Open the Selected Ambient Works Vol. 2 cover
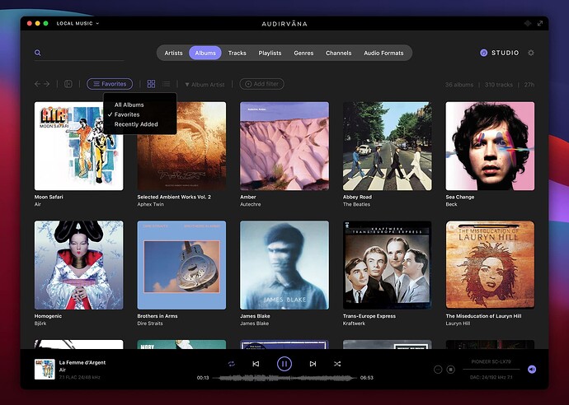Image resolution: width=569 pixels, height=405 pixels. pos(181,146)
